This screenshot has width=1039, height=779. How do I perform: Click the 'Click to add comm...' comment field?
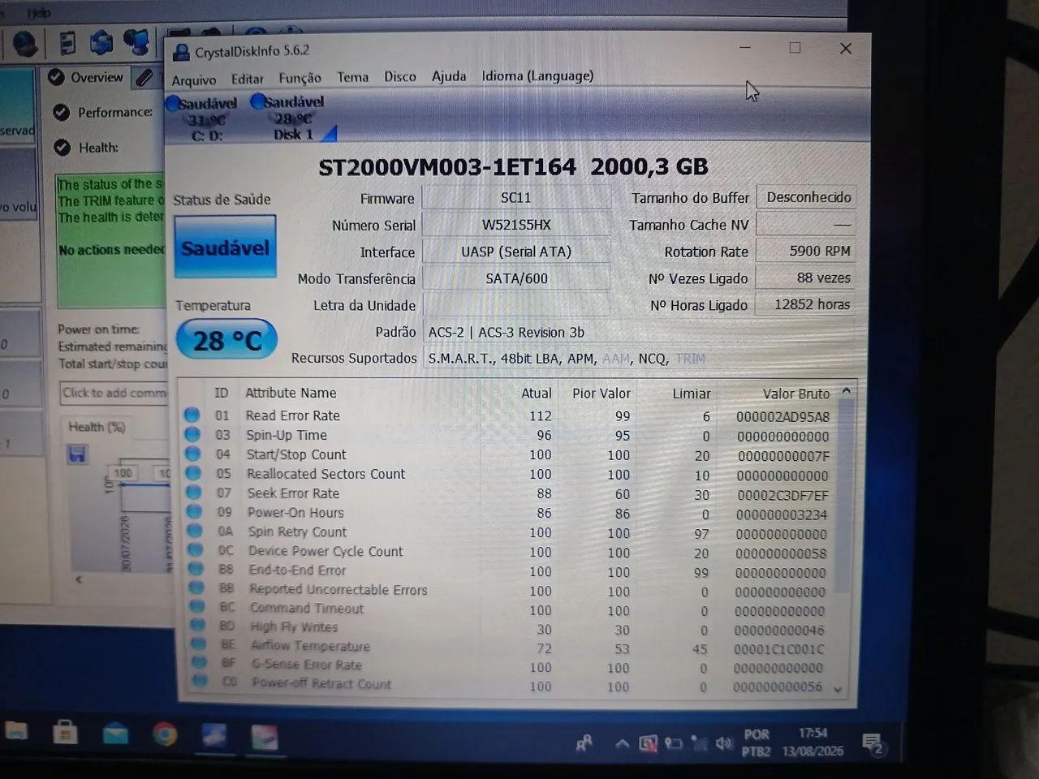[x=114, y=394]
